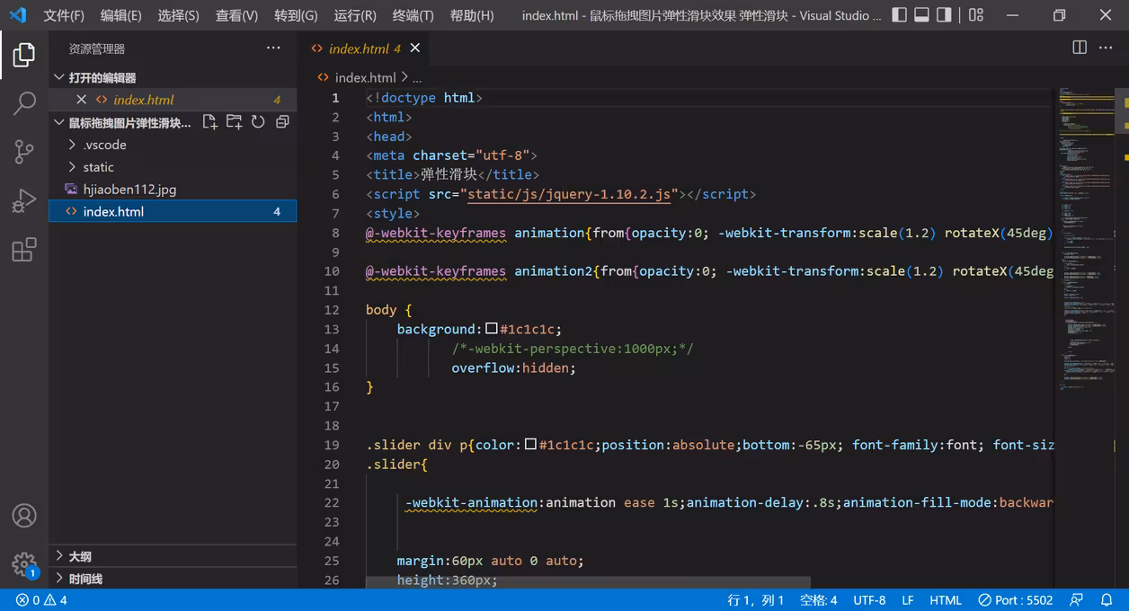1129x611 pixels.
Task: Collapse all folders in explorer
Action: 282,122
